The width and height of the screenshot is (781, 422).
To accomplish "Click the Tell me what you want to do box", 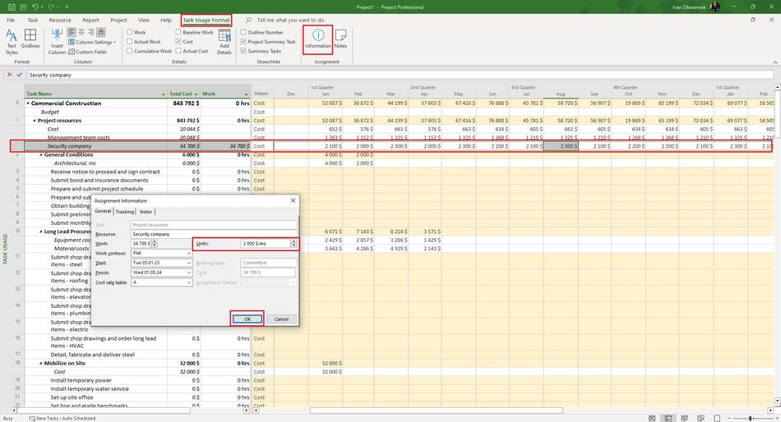I will click(290, 20).
